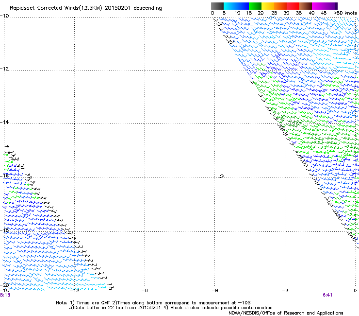Click the '-12' longitude label on bottom axis
Viewport: 359px width, 316px height.
point(74,291)
